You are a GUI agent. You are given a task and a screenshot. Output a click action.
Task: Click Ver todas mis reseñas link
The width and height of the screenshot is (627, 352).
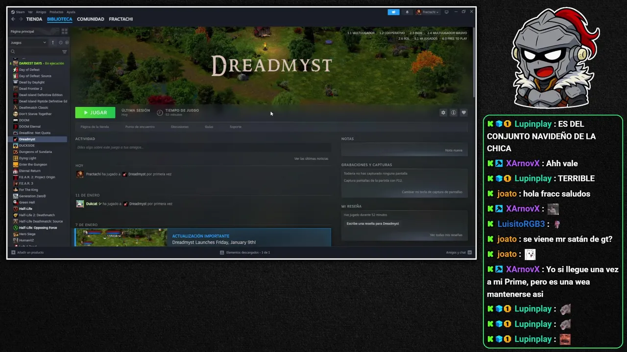(x=446, y=235)
